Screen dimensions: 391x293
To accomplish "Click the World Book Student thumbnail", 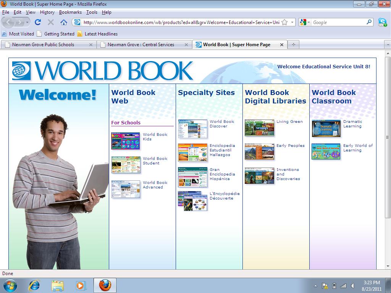I will [x=126, y=165].
